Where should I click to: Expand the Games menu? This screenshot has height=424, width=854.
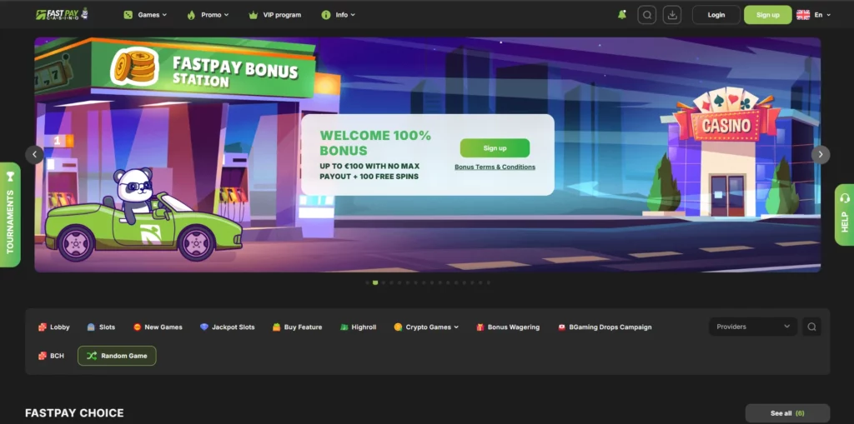pos(145,15)
